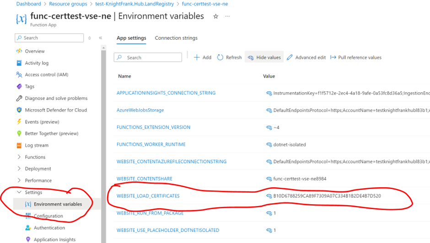Favorite this page with the star icon
Viewport: 430px width, 243px height.
pyautogui.click(x=216, y=16)
